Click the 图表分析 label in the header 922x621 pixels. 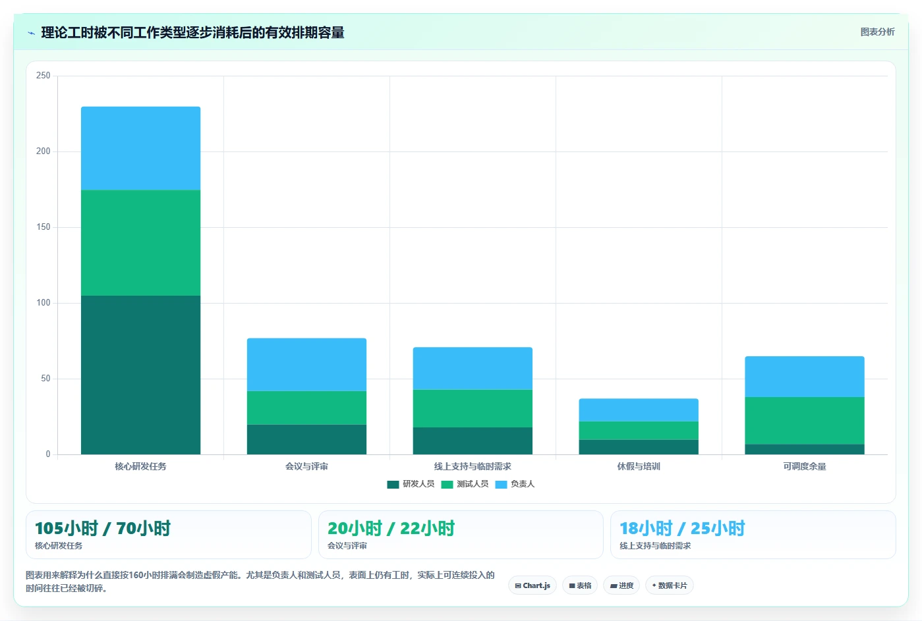click(x=877, y=32)
